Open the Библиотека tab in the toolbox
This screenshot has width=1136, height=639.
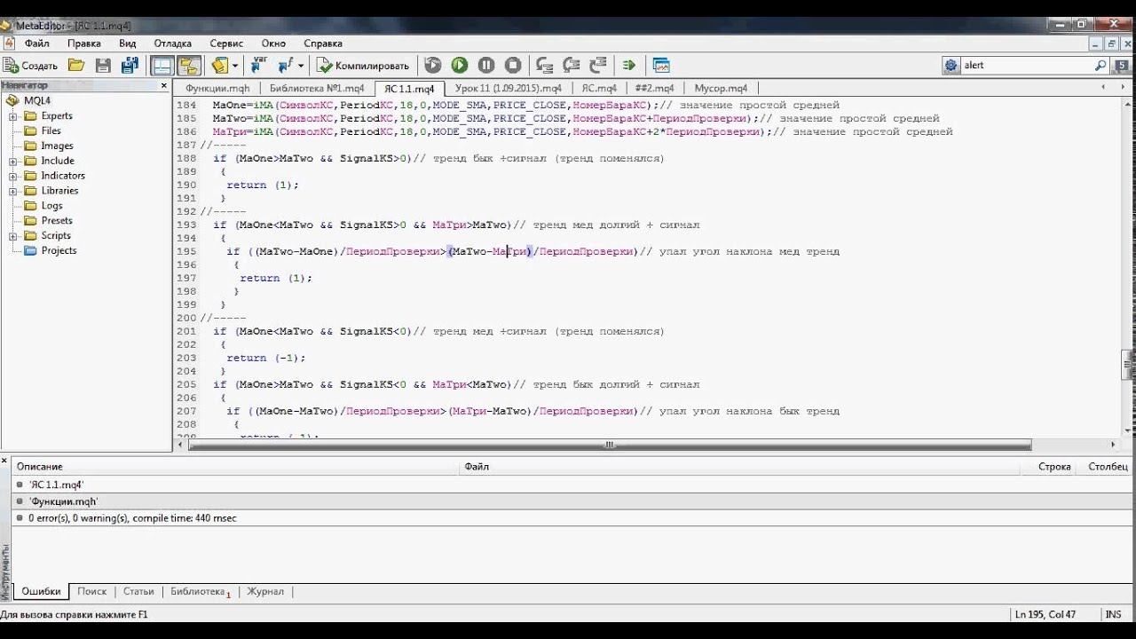click(x=200, y=591)
